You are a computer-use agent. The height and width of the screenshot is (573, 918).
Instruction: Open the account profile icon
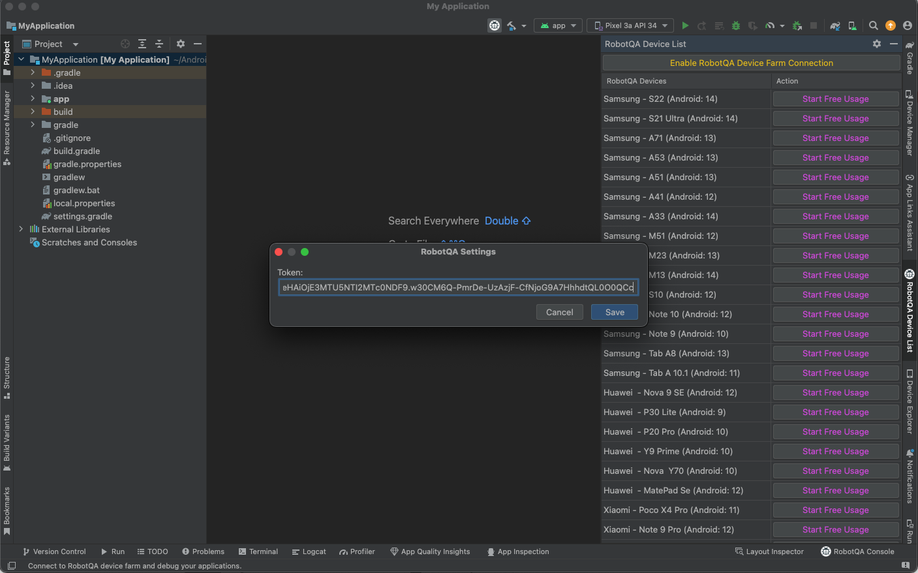click(x=908, y=25)
